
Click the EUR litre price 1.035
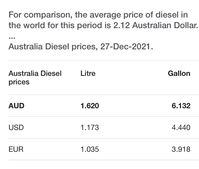point(90,149)
